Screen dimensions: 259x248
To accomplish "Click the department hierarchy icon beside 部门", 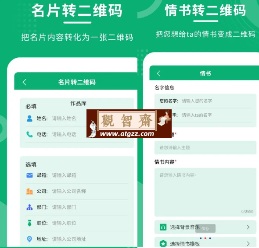I will click(29, 207).
